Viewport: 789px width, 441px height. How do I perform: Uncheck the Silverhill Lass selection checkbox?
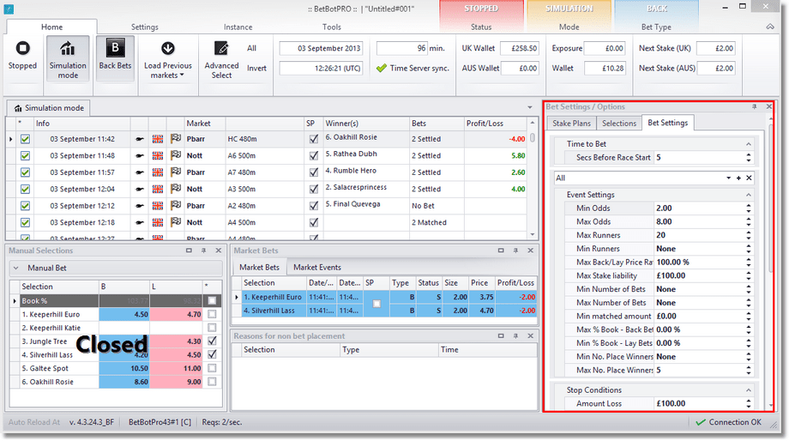pyautogui.click(x=212, y=354)
